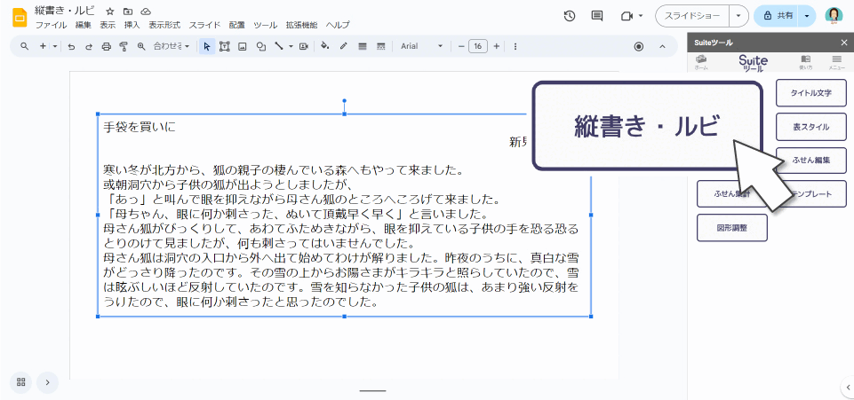This screenshot has height=400, width=854.
Task: Click the fill color paint bucket
Action: pyautogui.click(x=324, y=46)
